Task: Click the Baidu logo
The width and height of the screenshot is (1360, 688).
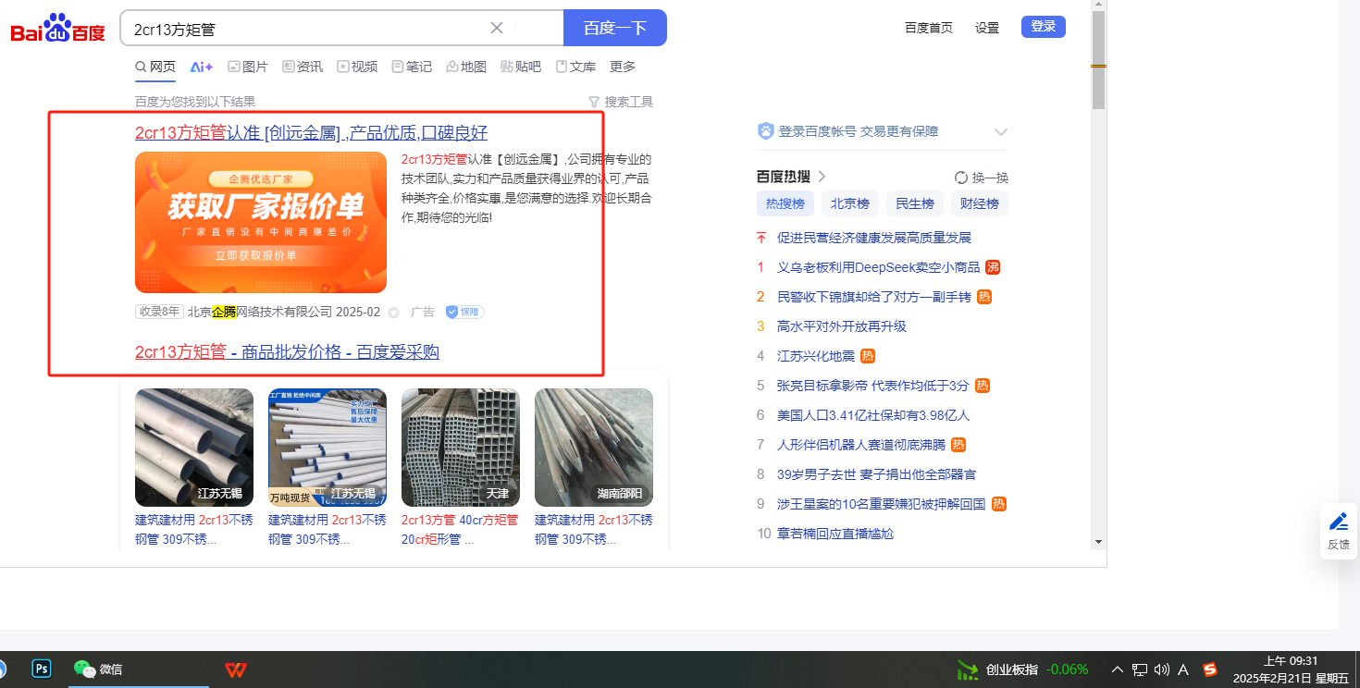Action: pyautogui.click(x=57, y=29)
